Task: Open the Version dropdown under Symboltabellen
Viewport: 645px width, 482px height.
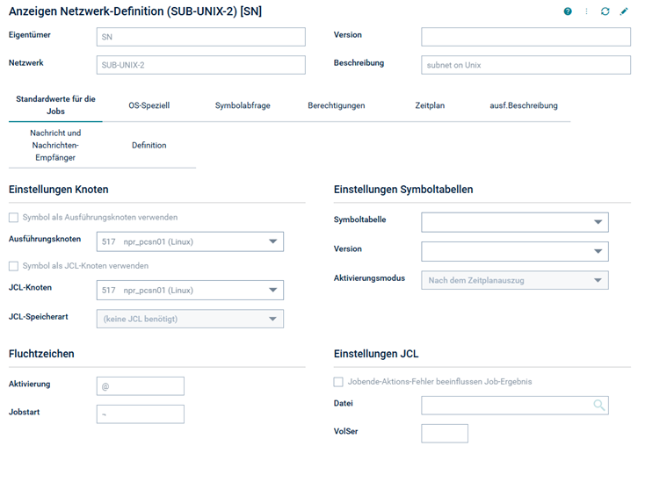Action: [x=515, y=251]
